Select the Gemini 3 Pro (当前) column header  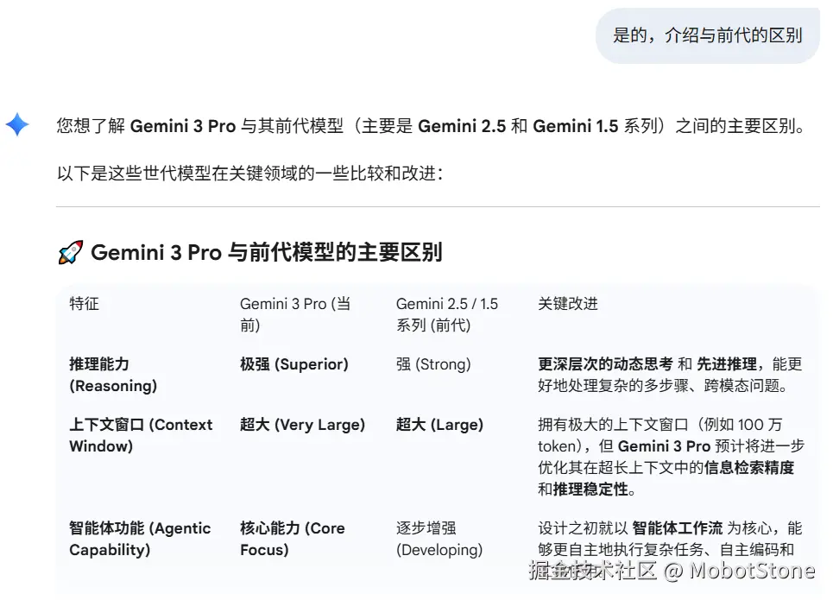pos(295,314)
